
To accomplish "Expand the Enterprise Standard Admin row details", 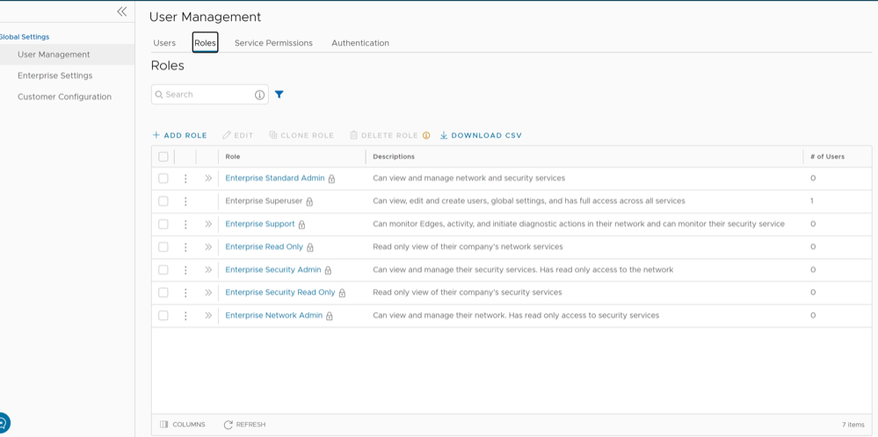I will [x=208, y=178].
